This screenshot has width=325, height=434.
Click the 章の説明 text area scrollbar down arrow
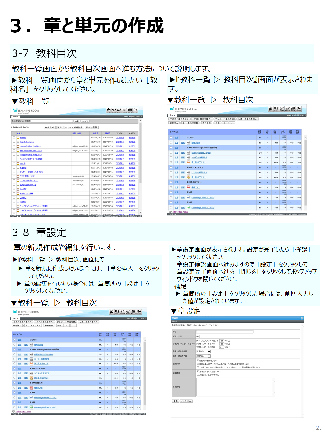pyautogui.click(x=274, y=393)
